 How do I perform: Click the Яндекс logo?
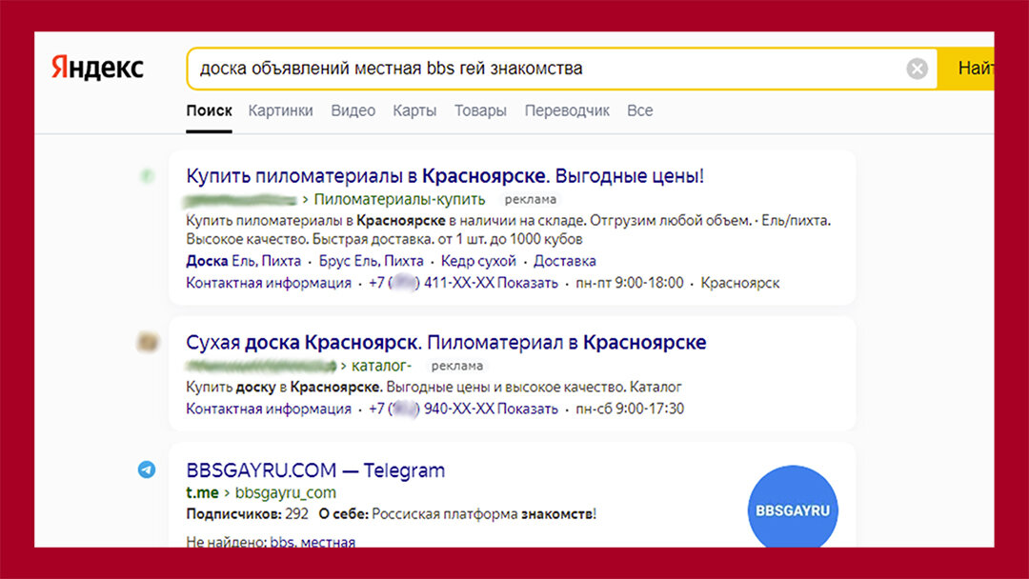pyautogui.click(x=97, y=69)
